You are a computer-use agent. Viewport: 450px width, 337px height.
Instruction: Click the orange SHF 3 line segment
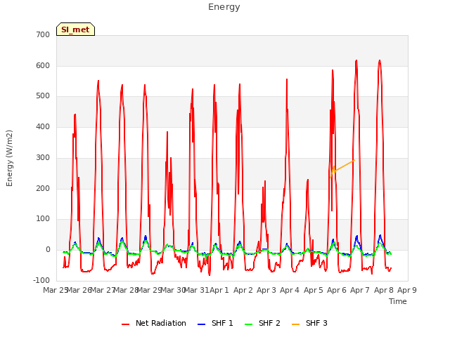pyautogui.click(x=345, y=166)
